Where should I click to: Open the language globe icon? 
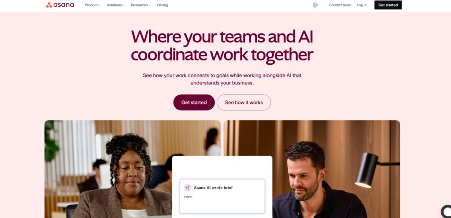315,5
